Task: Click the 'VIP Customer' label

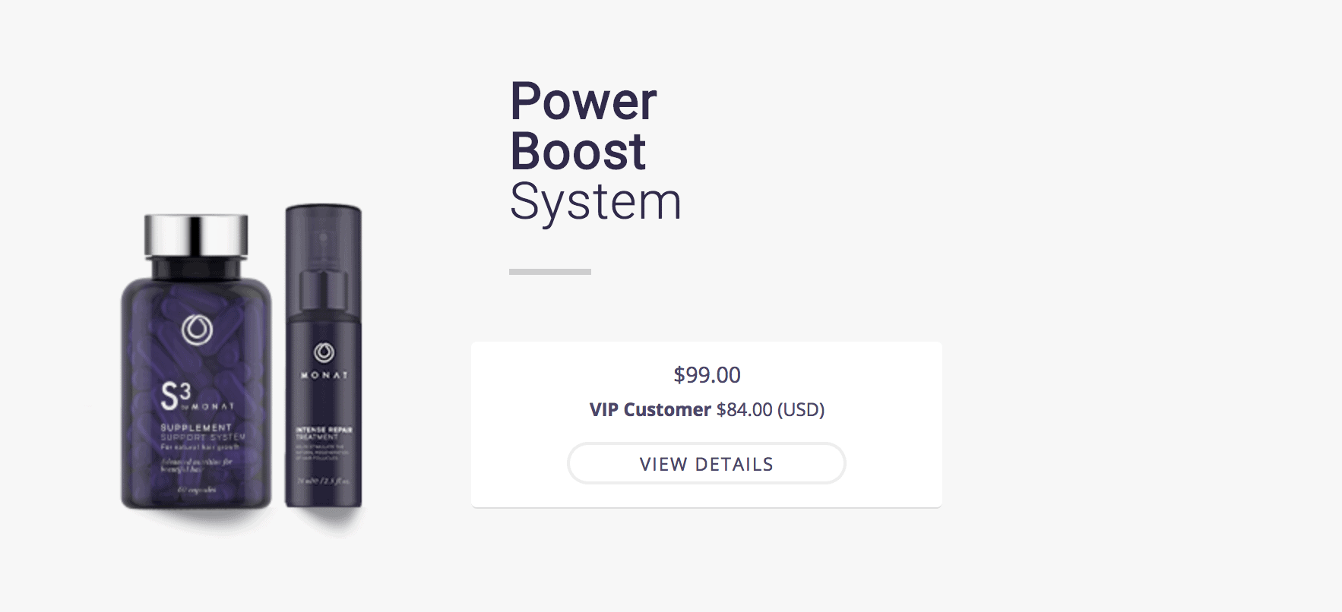Action: 650,410
